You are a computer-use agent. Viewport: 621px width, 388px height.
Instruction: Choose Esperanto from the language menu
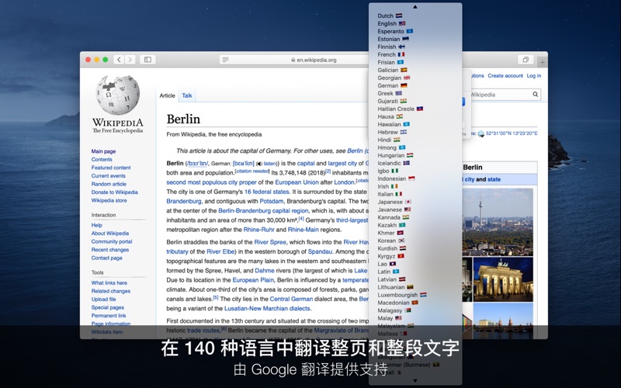[x=395, y=31]
